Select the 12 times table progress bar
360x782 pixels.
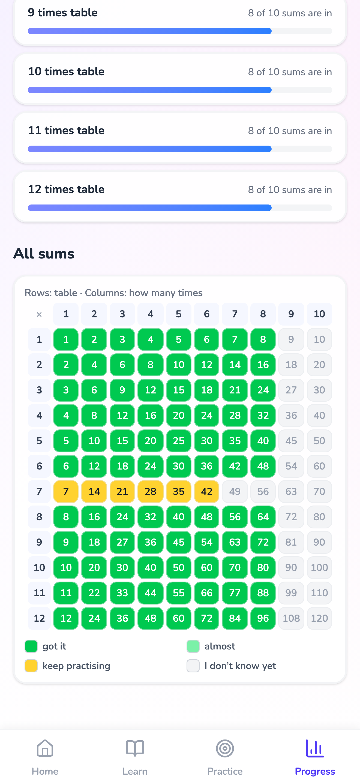(180, 208)
